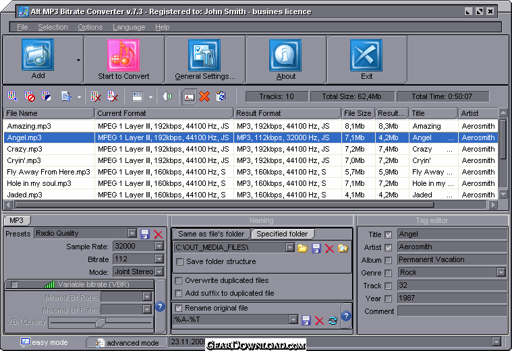
Task: Click the refresh rename pattern icon
Action: [333, 320]
